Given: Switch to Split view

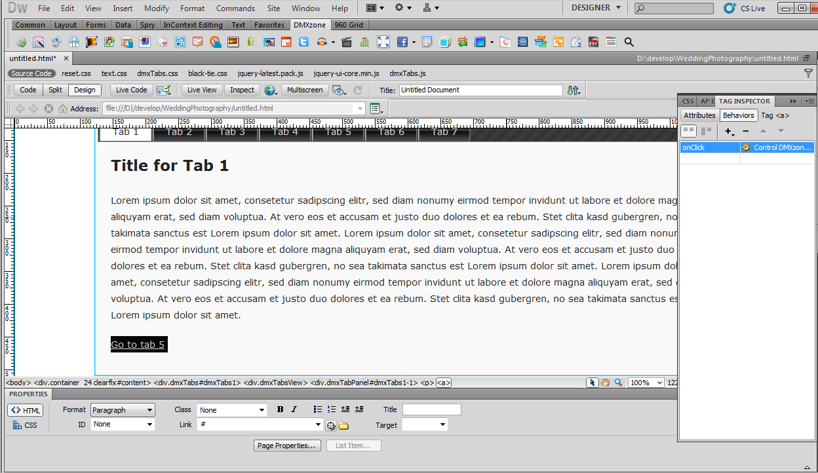Looking at the screenshot, I should click(x=56, y=90).
